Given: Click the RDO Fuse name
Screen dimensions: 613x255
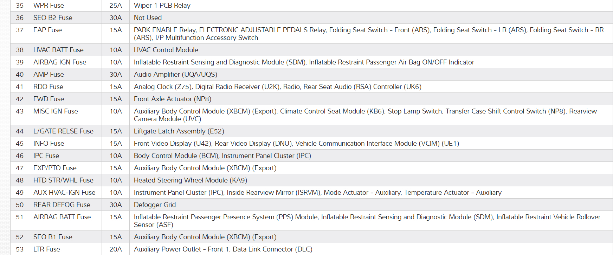Looking at the screenshot, I should pos(48,87).
